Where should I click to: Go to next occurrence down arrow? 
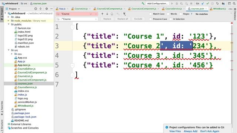[x=107, y=14]
